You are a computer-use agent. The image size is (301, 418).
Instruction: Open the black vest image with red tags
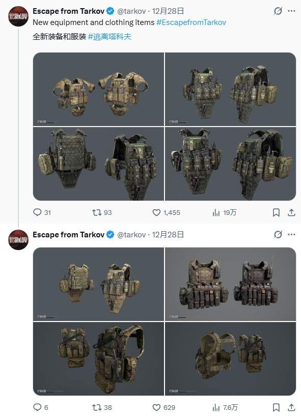(x=231, y=284)
